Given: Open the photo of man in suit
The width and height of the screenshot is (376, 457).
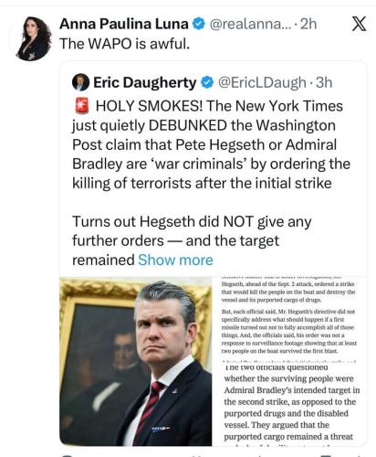Looking at the screenshot, I should pos(136,361).
